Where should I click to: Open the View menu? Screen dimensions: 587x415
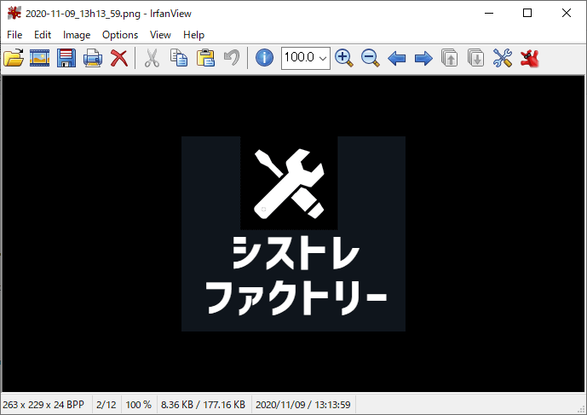[x=160, y=35]
